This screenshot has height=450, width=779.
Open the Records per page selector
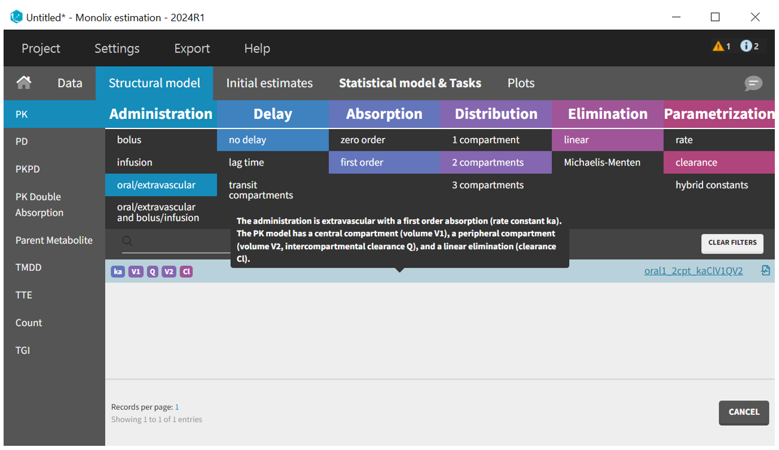pos(177,407)
